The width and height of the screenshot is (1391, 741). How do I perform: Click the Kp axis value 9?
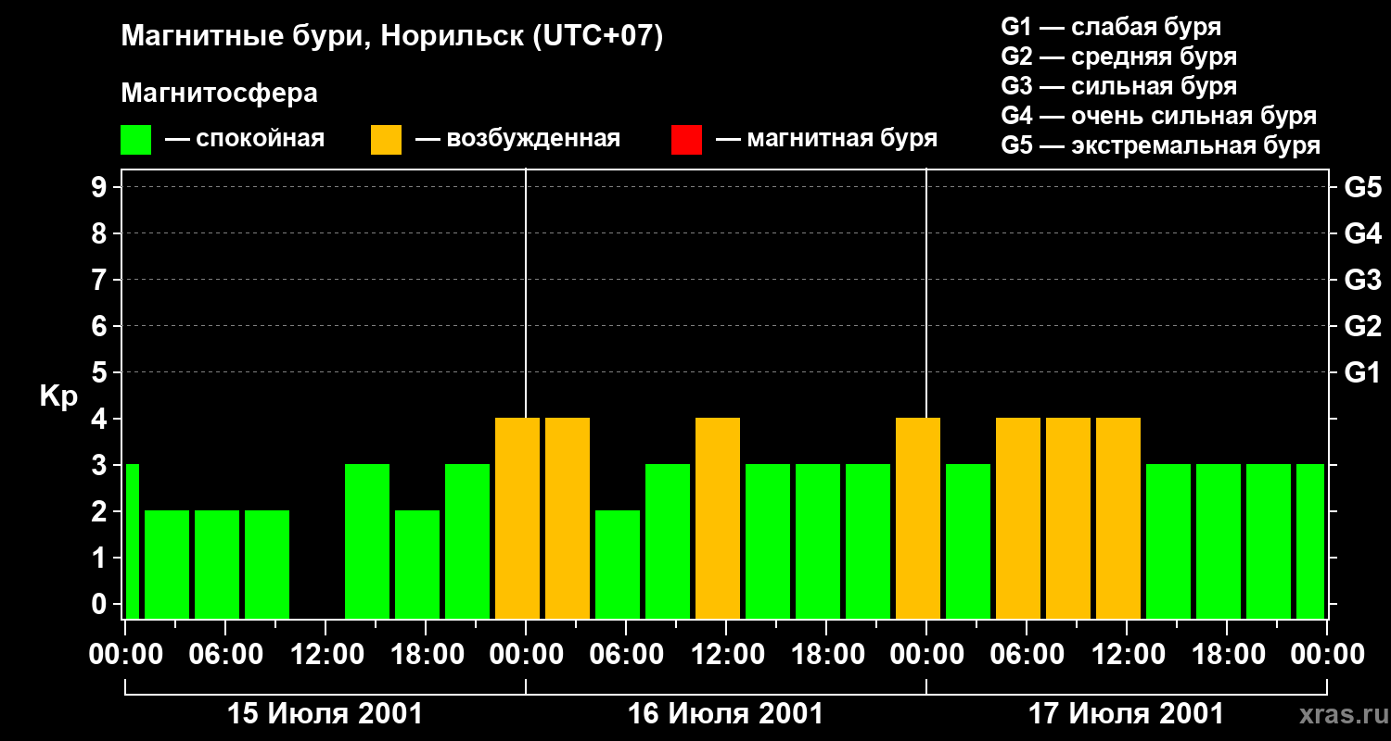pyautogui.click(x=100, y=187)
